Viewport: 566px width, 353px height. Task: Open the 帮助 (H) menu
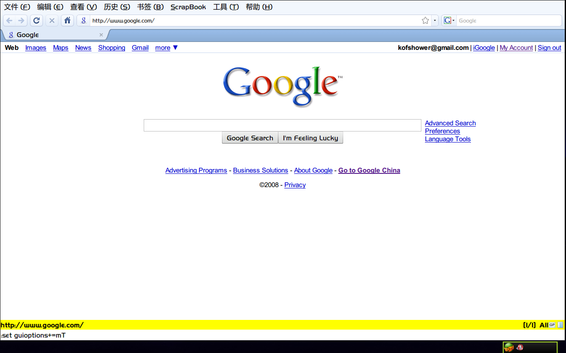[259, 7]
